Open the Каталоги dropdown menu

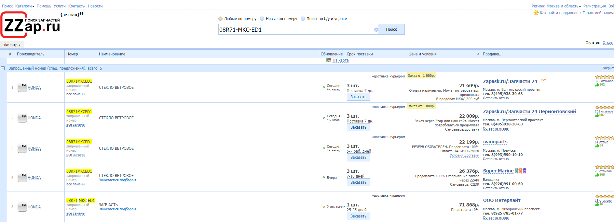tap(25, 6)
